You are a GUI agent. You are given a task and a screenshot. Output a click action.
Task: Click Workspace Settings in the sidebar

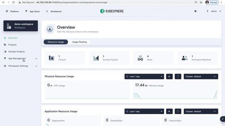click(x=18, y=66)
